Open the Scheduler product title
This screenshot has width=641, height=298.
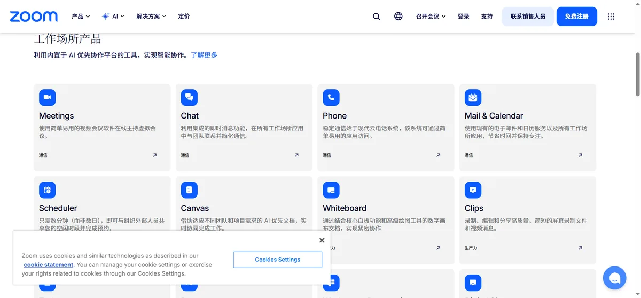pos(58,208)
